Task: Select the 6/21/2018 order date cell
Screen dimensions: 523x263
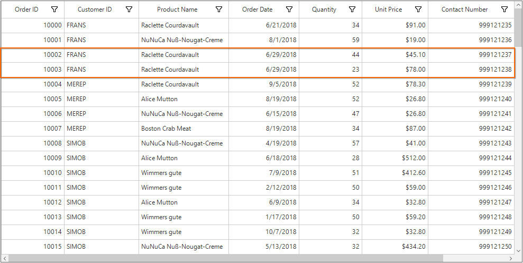Action: point(264,25)
